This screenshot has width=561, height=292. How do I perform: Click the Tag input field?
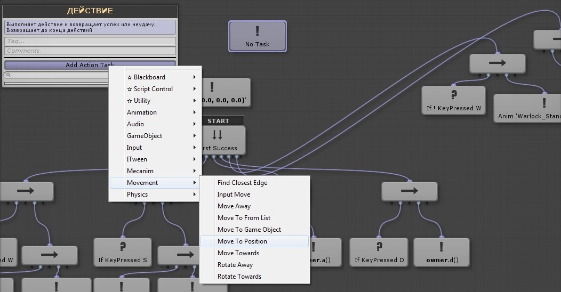tap(90, 41)
